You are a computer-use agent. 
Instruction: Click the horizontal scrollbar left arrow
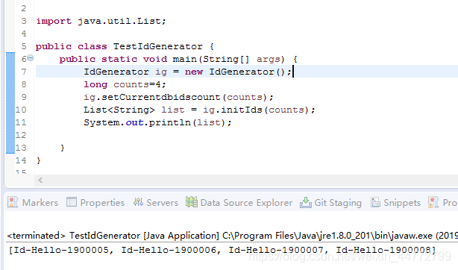click(40, 180)
